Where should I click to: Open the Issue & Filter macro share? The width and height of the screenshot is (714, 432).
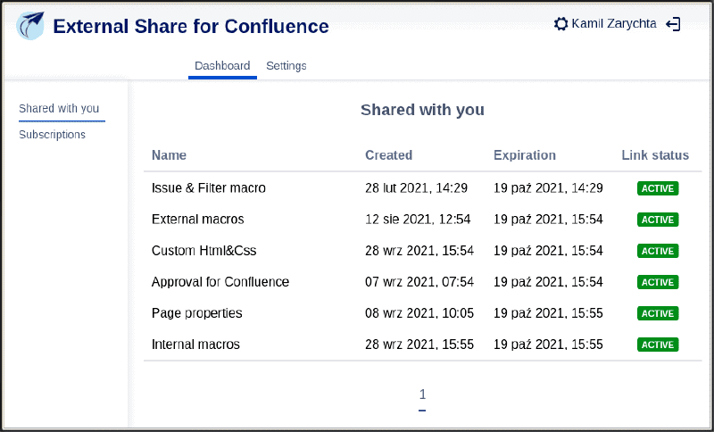tap(209, 188)
